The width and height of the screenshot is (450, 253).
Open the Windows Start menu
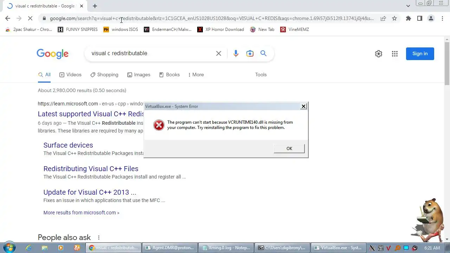[x=9, y=248]
